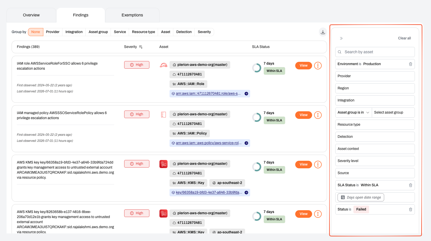
Task: Click the Within SLA value of the SLA Status filter
Action: coord(369,185)
